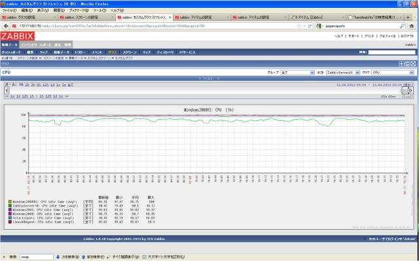Toggle the fixed/dynamic time period link
The image size is (419, 261).
[x=407, y=96]
